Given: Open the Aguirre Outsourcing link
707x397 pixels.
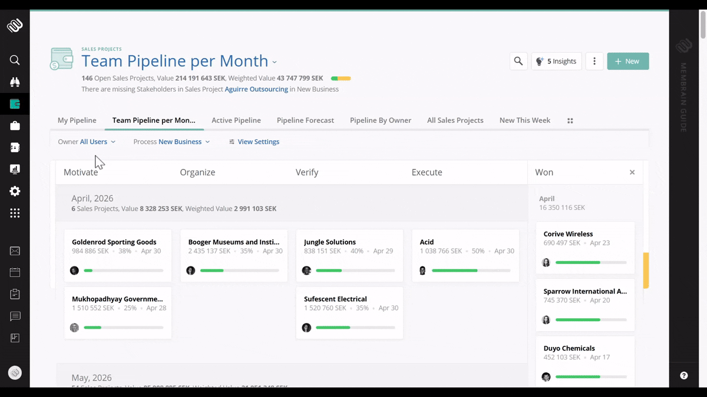Looking at the screenshot, I should click(x=256, y=89).
